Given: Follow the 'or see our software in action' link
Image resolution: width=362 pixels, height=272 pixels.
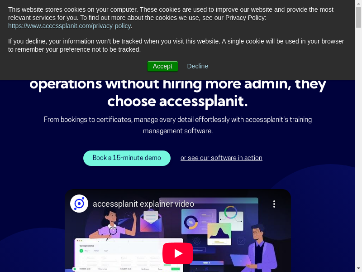Looking at the screenshot, I should pyautogui.click(x=221, y=158).
